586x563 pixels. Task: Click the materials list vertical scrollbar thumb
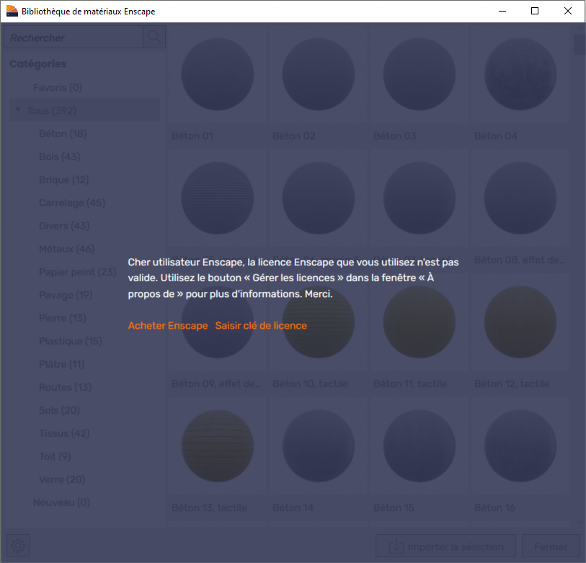tap(580, 44)
